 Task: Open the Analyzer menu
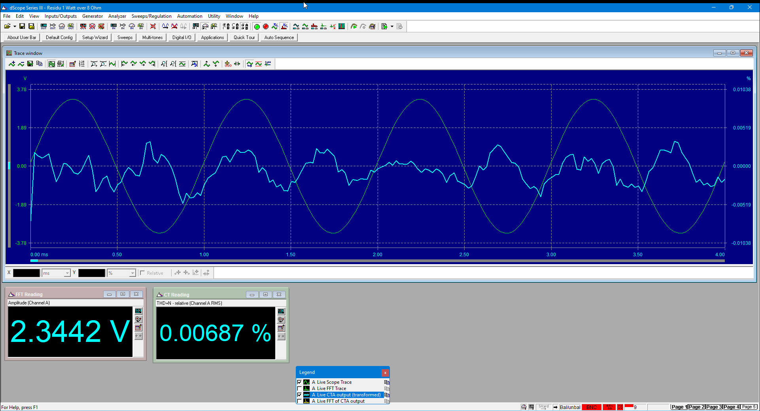(117, 16)
